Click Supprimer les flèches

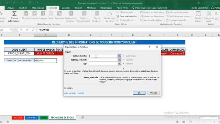[x=151, y=20]
